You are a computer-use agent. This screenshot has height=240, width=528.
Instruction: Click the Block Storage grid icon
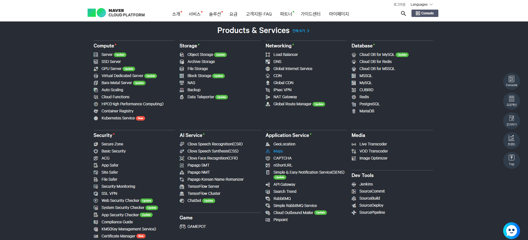pos(182,76)
